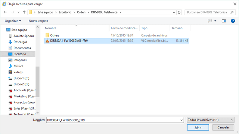Open Imágenes in navigation pane
The image size is (239, 134).
pos(20,60)
